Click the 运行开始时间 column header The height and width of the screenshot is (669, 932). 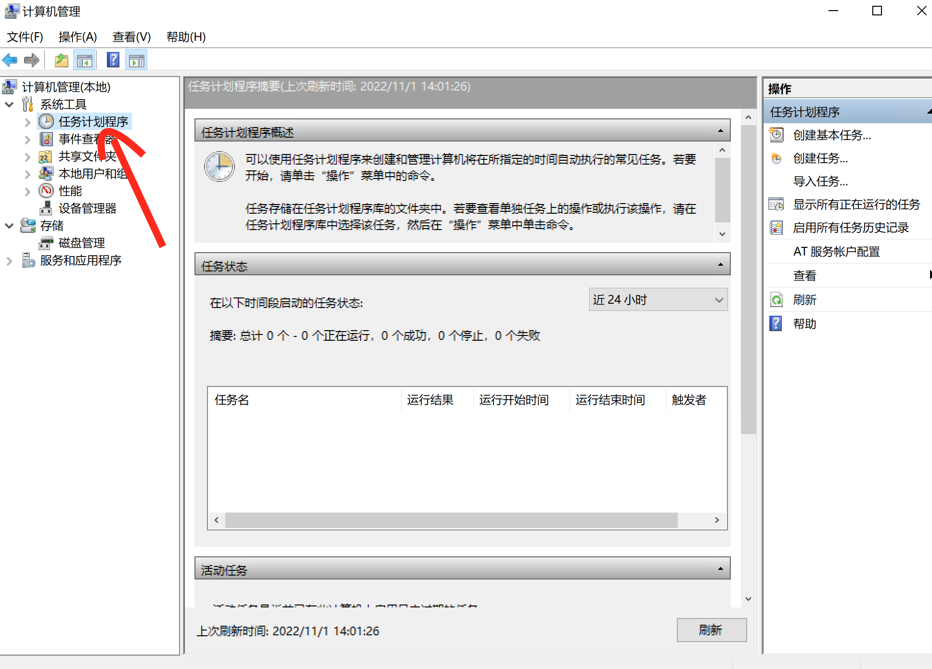521,399
